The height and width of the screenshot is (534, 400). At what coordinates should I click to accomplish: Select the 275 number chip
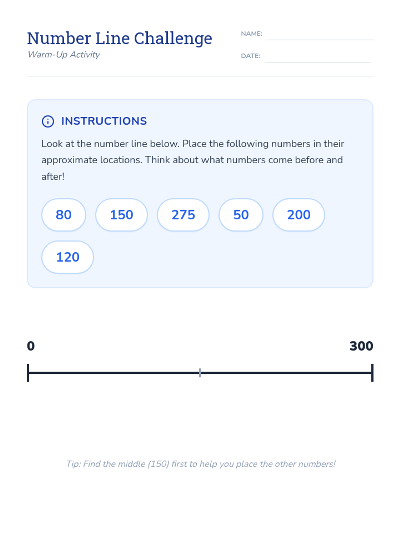183,215
